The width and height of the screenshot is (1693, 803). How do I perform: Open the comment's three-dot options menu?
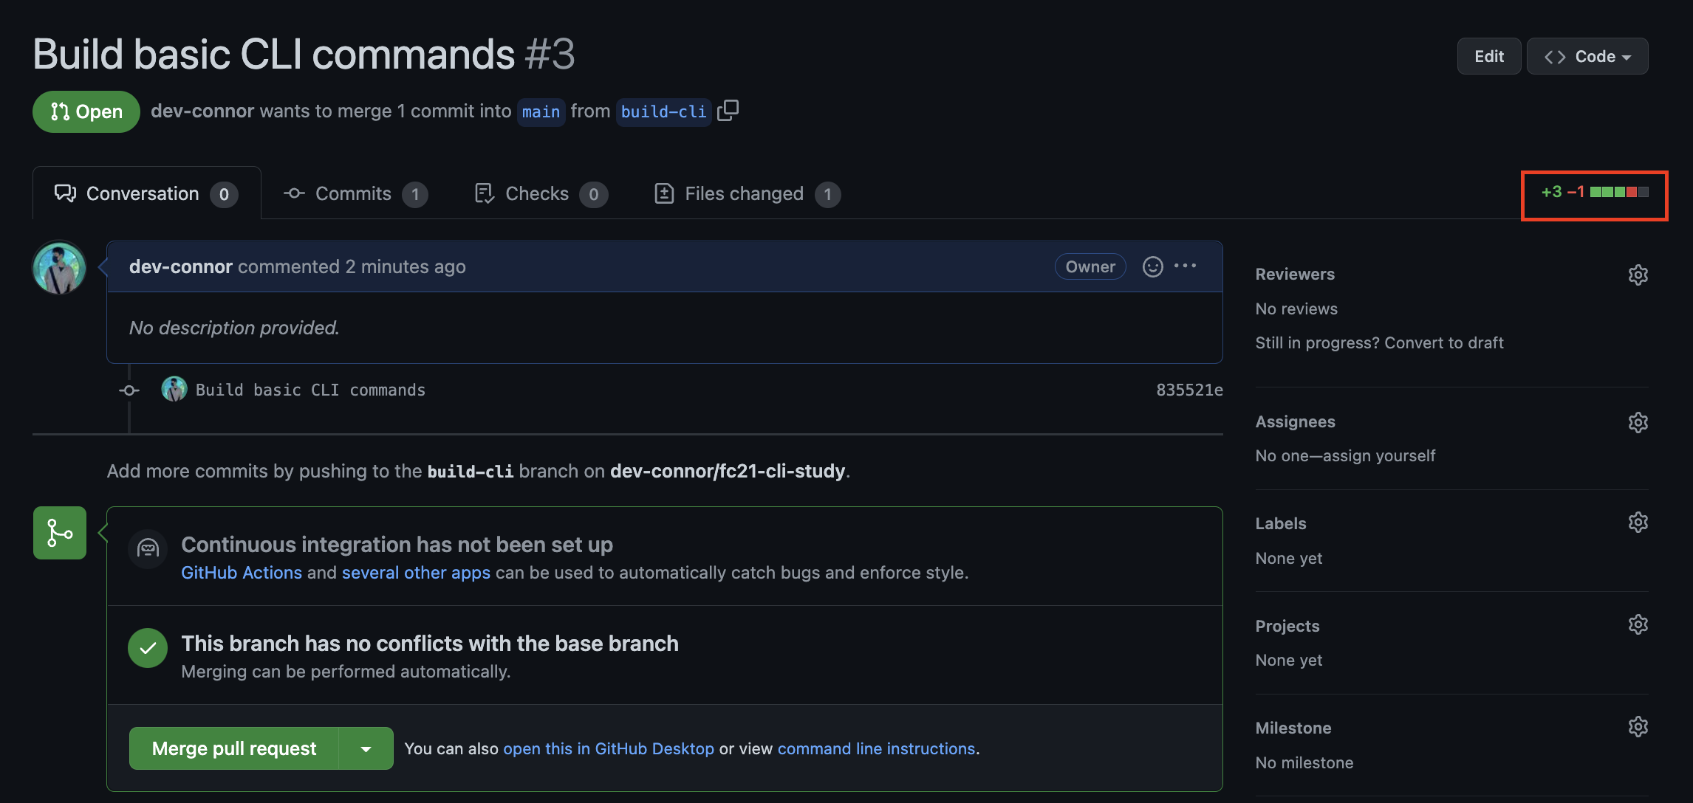pos(1185,266)
